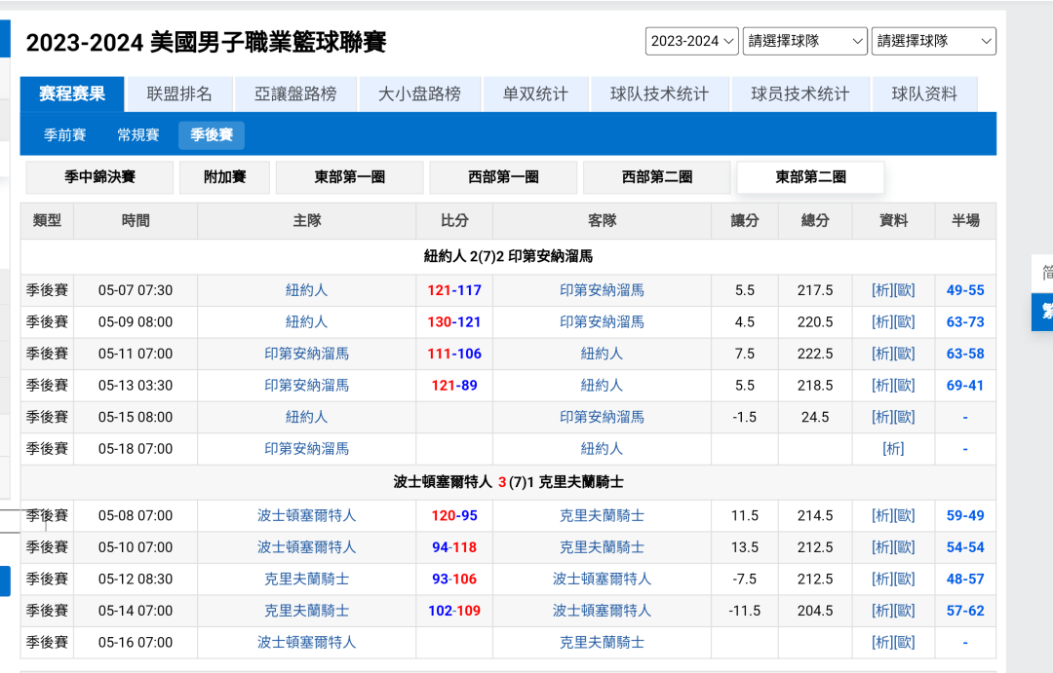The width and height of the screenshot is (1053, 673).
Task: Click score 121-89 of 05-13 game
Action: [x=454, y=385]
